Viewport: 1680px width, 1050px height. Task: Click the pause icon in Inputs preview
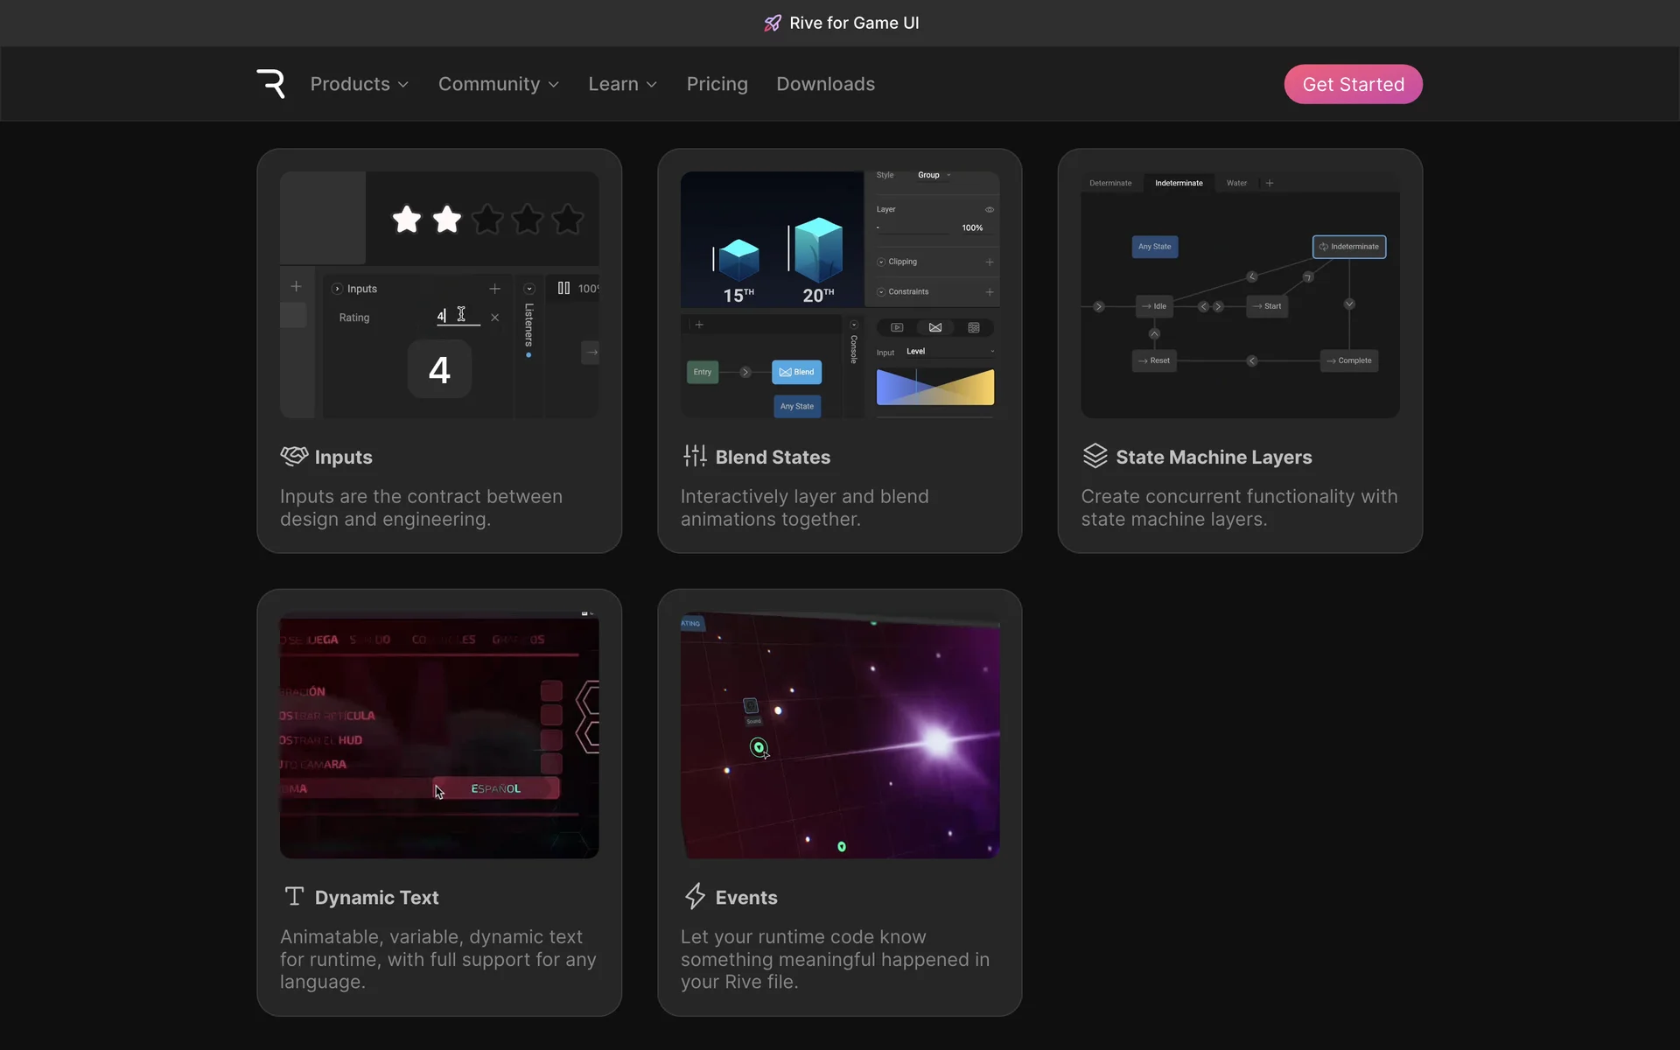563,288
